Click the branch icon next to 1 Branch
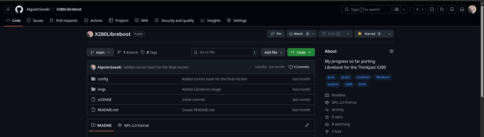 119,52
